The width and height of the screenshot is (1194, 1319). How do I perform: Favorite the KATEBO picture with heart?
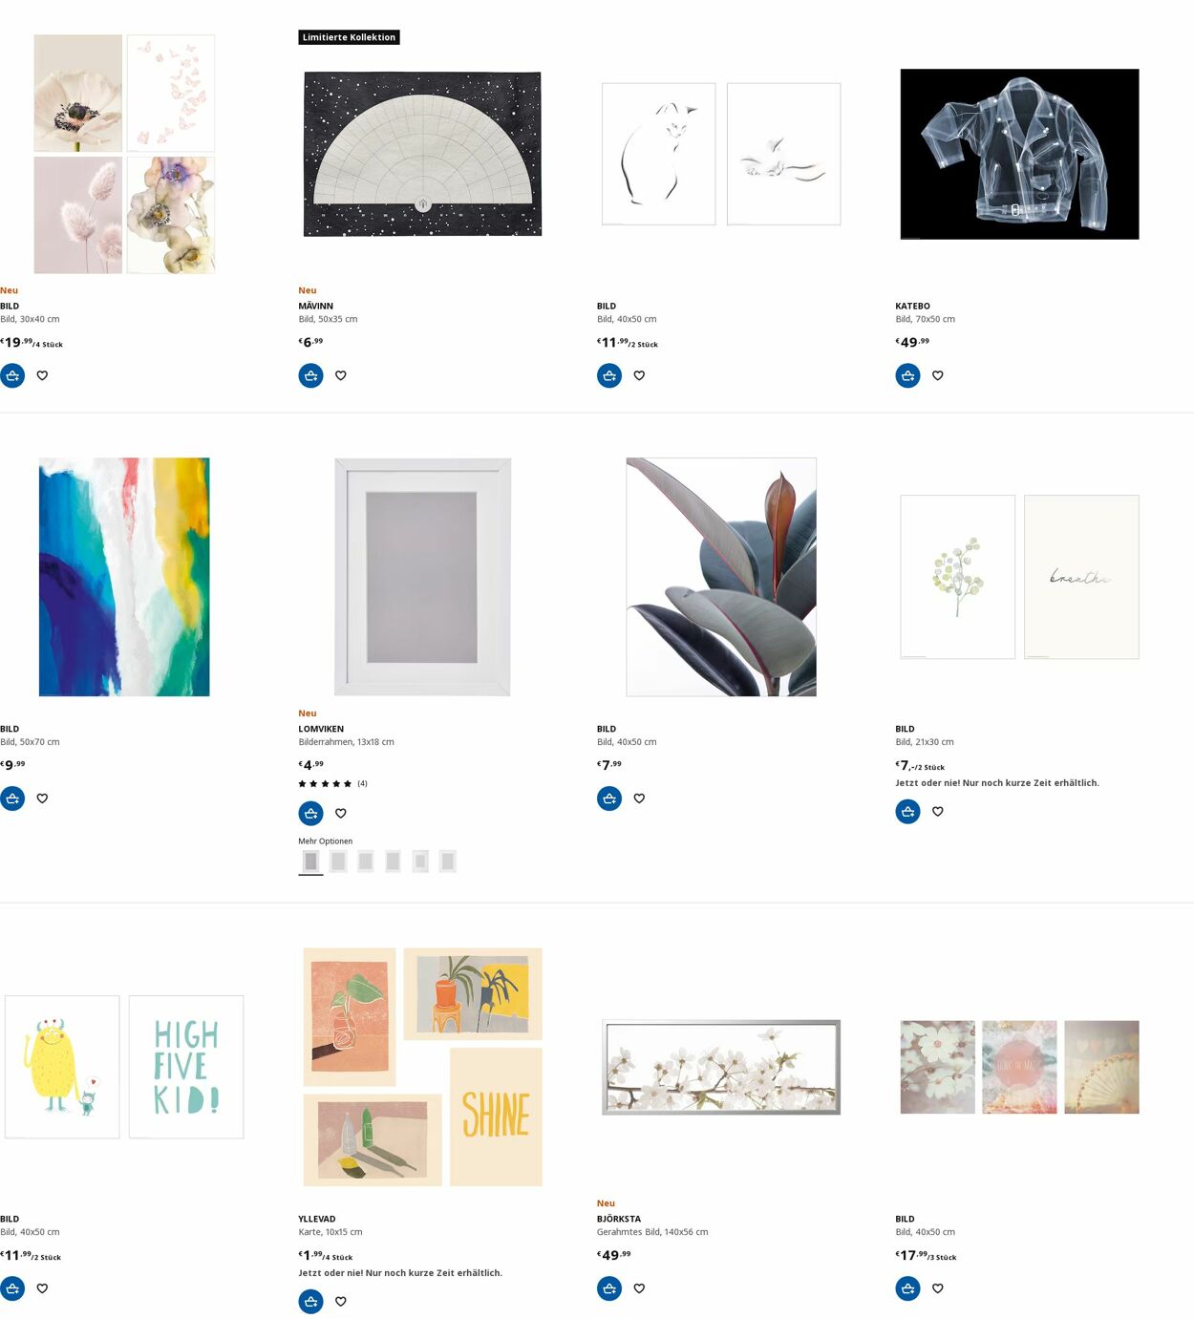(x=938, y=375)
